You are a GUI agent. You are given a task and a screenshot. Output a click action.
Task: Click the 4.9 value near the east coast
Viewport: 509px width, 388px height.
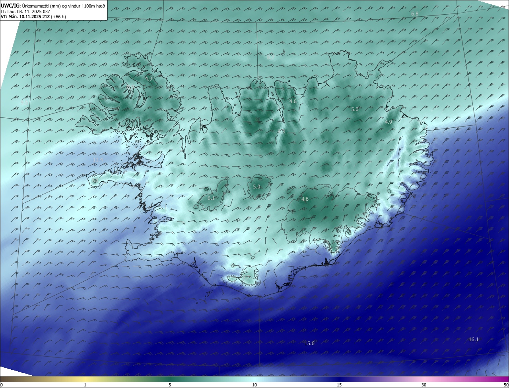click(389, 122)
